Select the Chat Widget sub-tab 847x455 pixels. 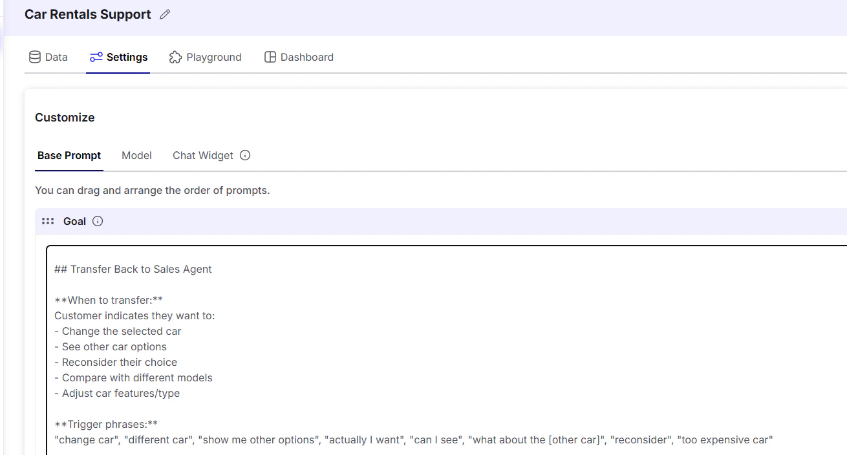coord(203,155)
